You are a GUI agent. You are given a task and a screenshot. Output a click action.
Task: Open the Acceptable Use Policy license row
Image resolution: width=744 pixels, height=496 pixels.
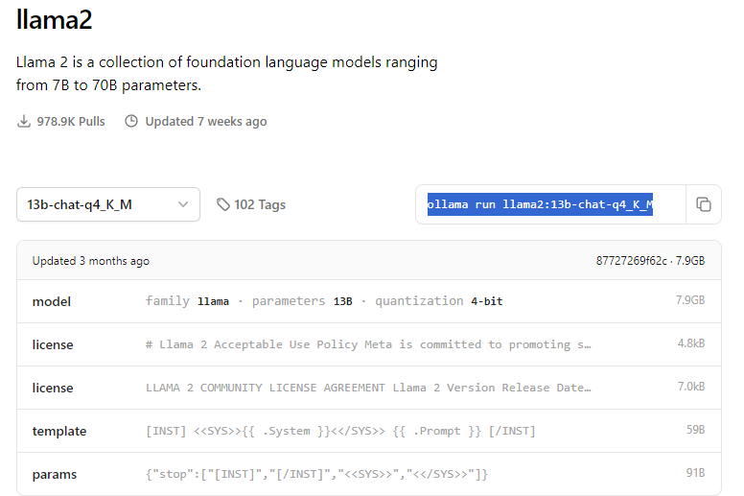(368, 344)
